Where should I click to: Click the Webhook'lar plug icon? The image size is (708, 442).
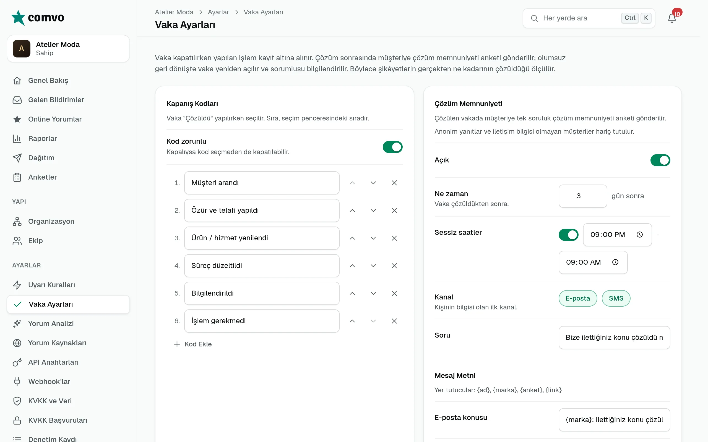click(17, 382)
